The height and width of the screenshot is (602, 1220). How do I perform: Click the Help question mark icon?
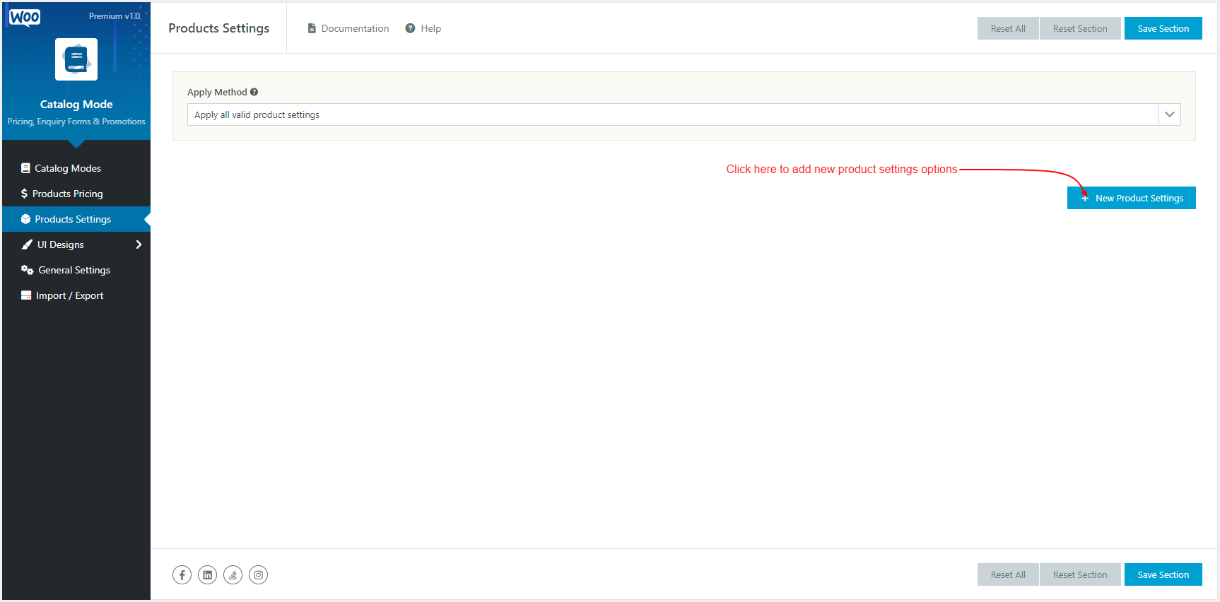point(410,28)
